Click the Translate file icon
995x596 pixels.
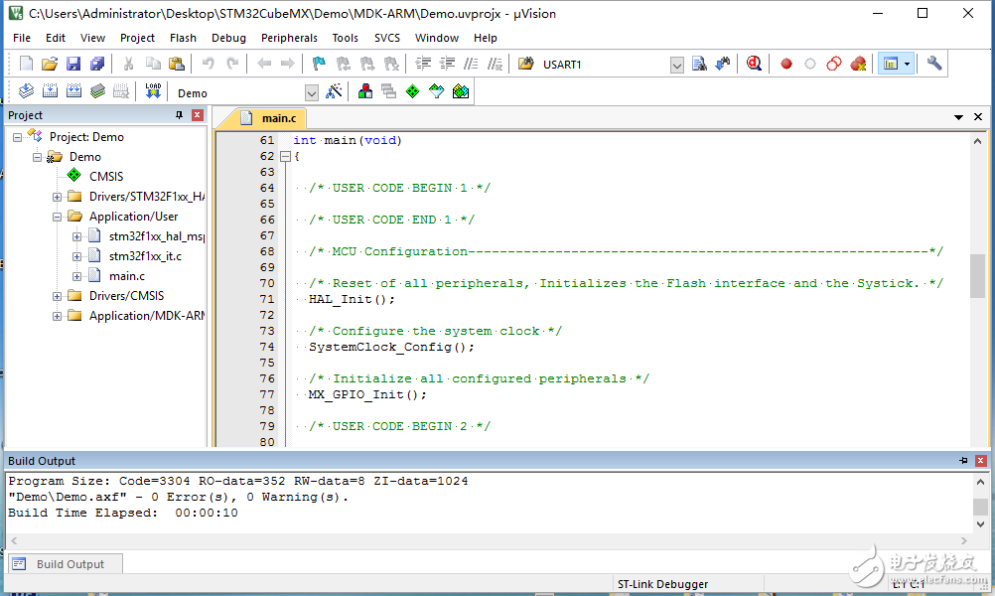click(26, 91)
